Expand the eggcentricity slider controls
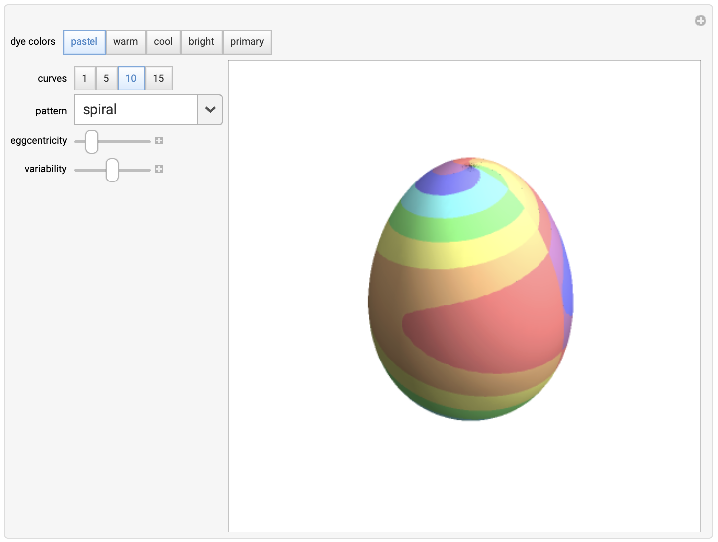 coord(159,141)
